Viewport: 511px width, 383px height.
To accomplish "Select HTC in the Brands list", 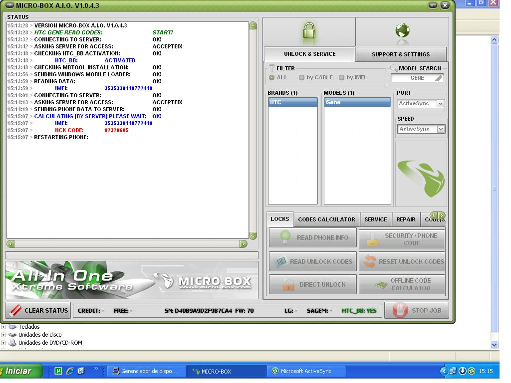I will [x=292, y=103].
